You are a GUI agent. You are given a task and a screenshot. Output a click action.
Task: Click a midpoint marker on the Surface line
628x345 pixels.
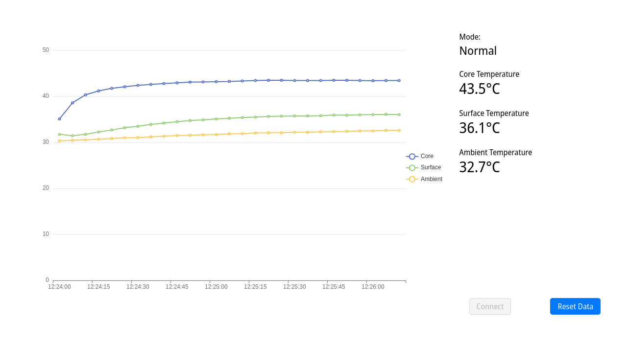pos(229,118)
